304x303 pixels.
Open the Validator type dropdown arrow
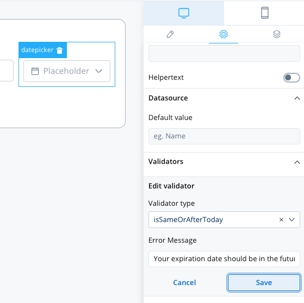(x=292, y=219)
